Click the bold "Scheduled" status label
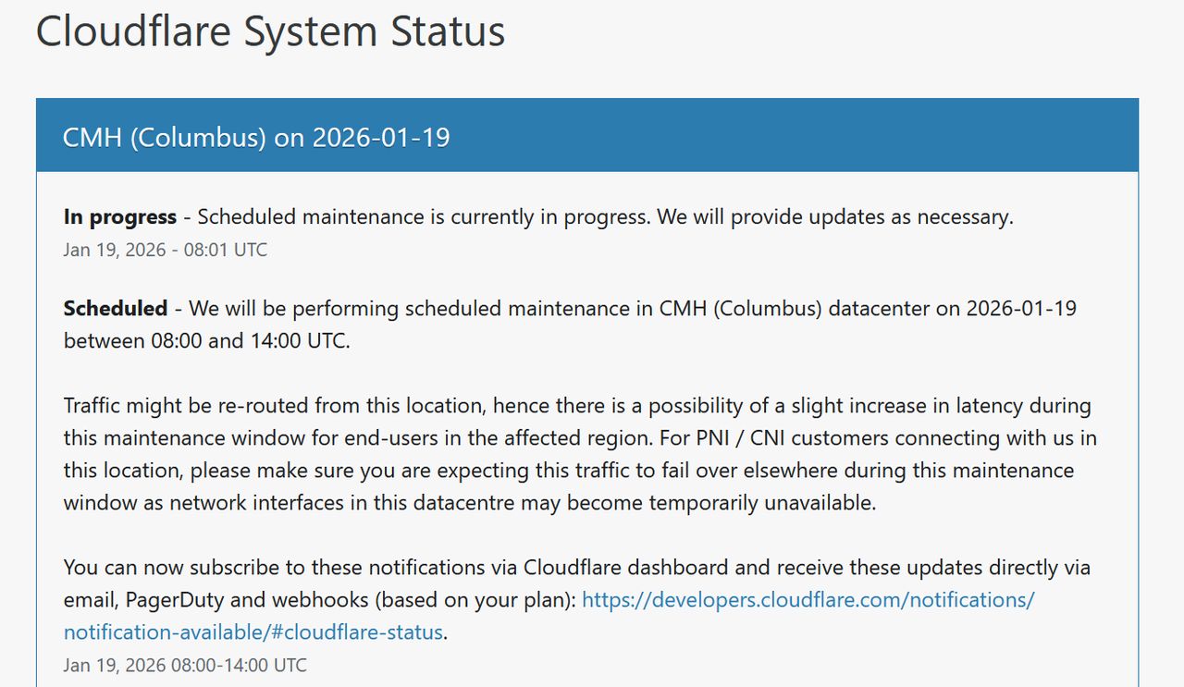Image resolution: width=1184 pixels, height=687 pixels. coord(116,308)
